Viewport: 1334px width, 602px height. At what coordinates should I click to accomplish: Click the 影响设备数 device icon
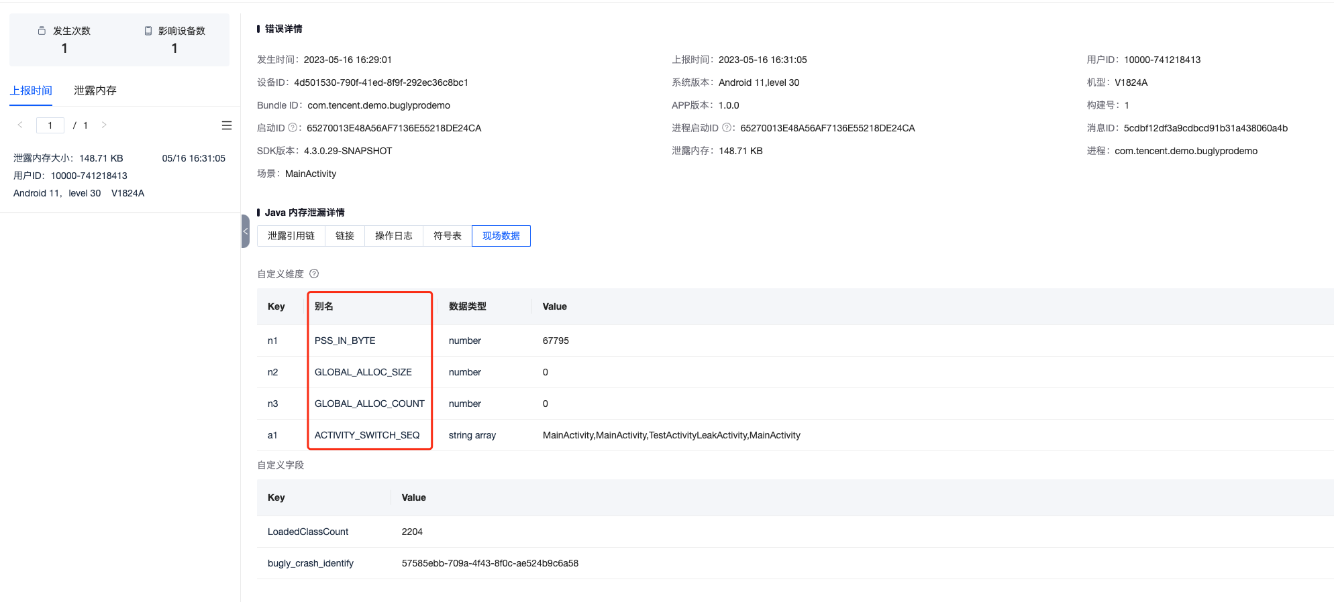point(148,31)
